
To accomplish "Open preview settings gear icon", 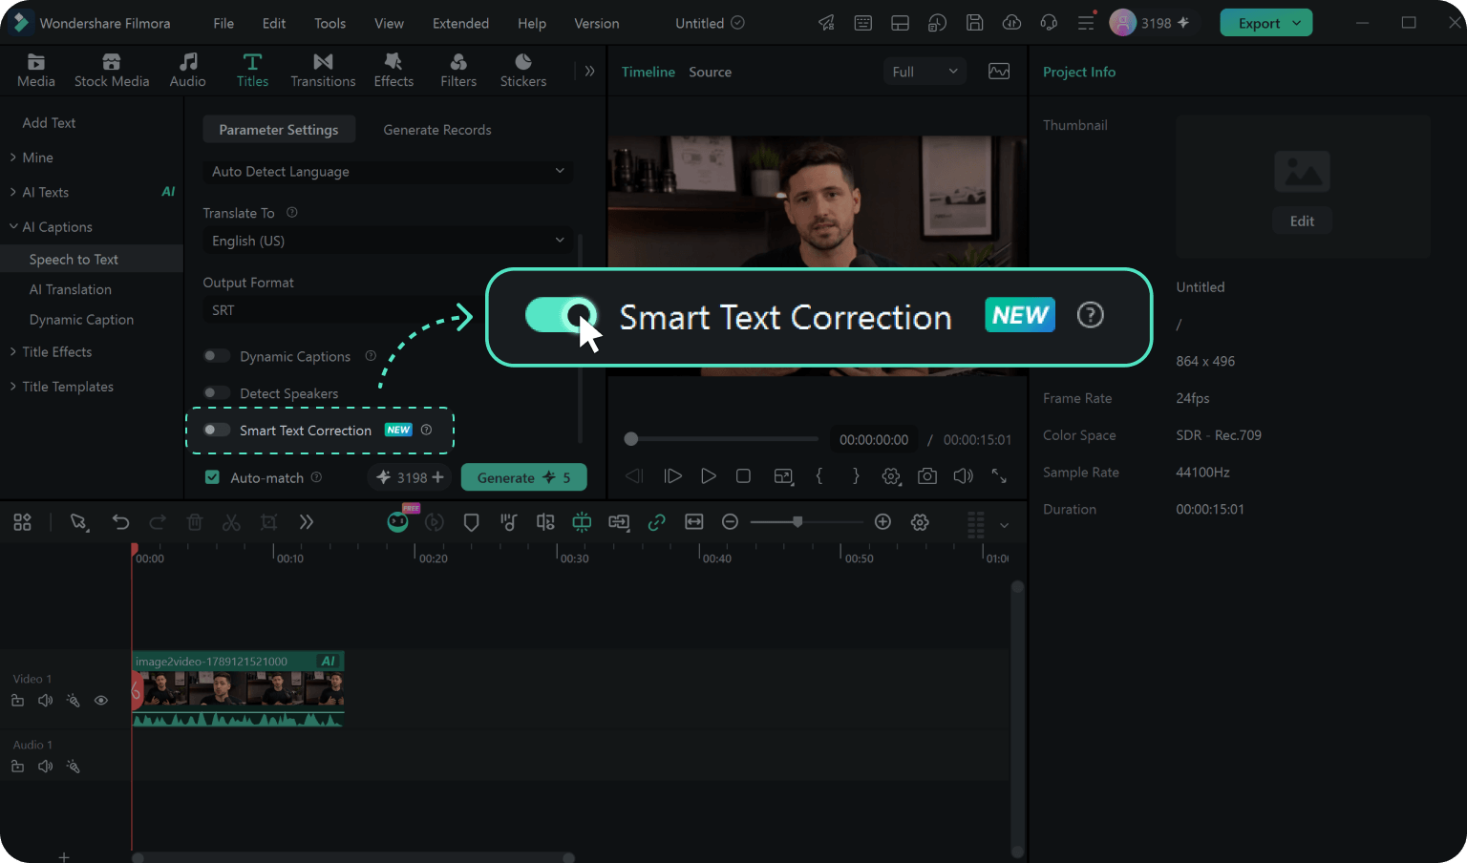I will coord(891,475).
